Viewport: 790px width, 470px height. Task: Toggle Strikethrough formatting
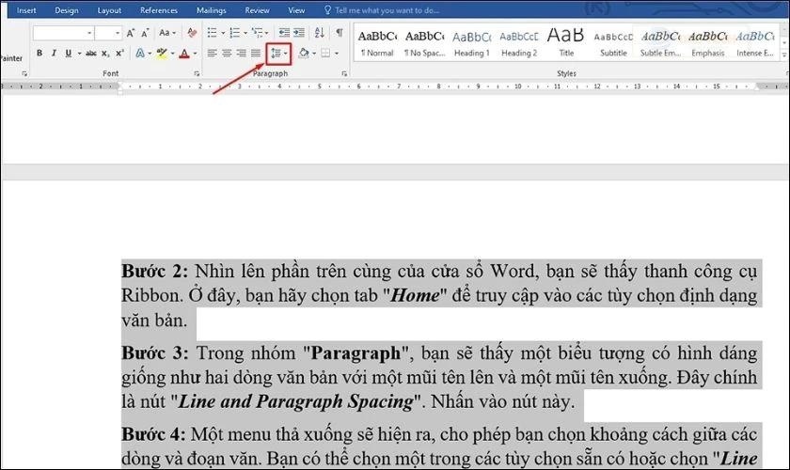click(x=90, y=53)
